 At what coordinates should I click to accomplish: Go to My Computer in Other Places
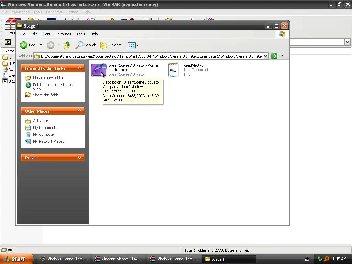click(44, 134)
